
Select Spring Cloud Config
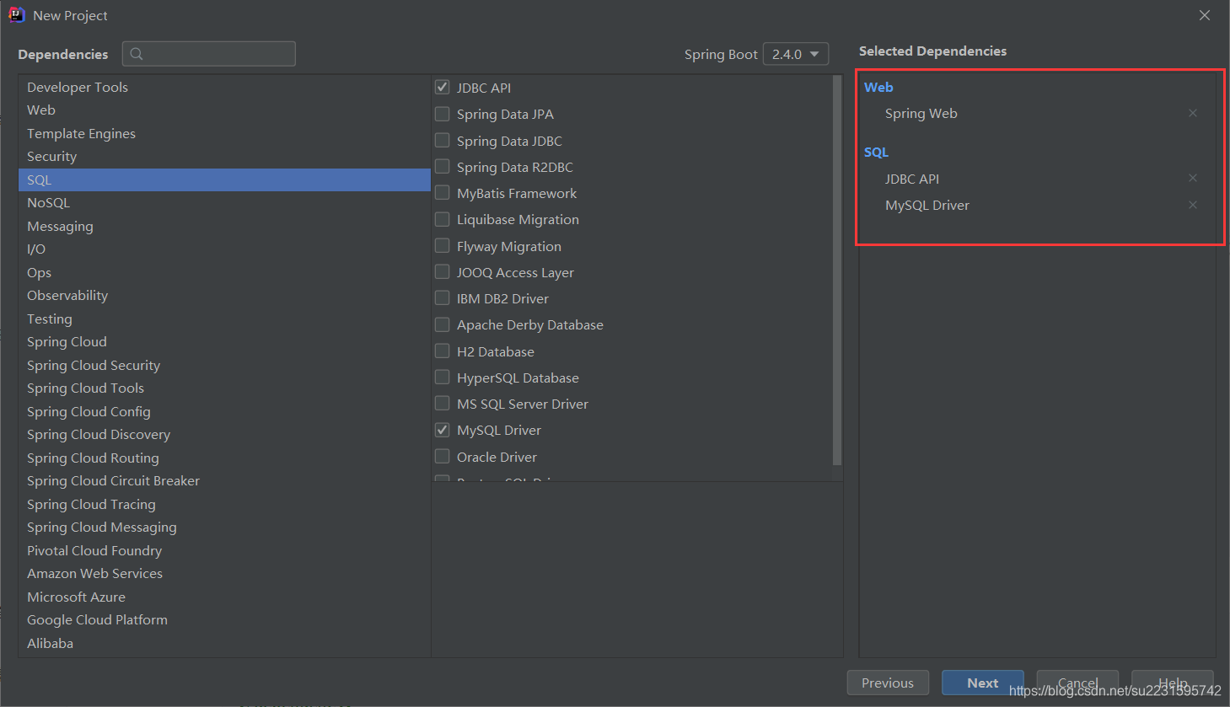pos(224,411)
